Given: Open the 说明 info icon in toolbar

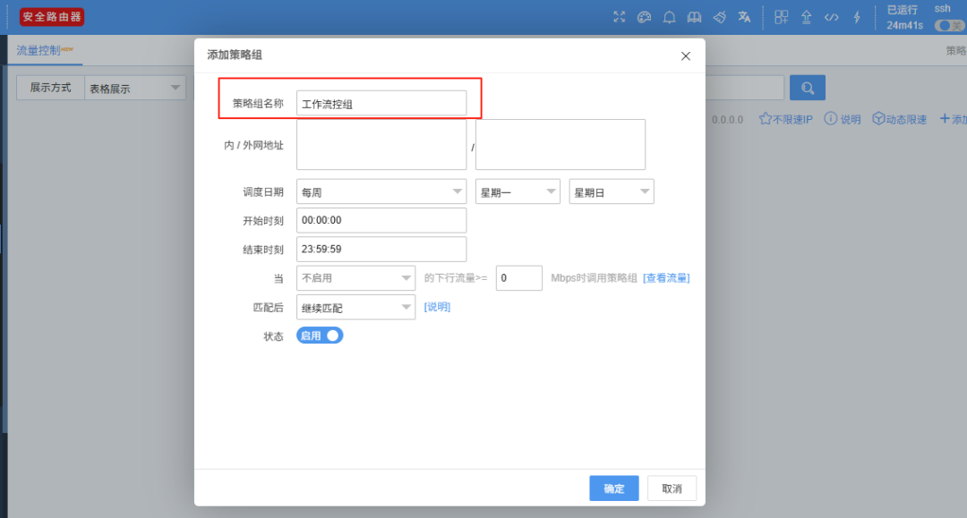Looking at the screenshot, I should [x=831, y=119].
